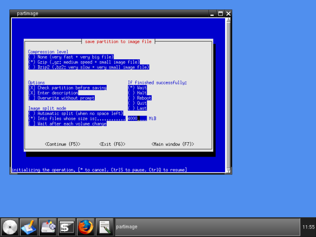The height and width of the screenshot is (237, 316).
Task: Open the CD disc icon in taskbar
Action: click(10, 227)
